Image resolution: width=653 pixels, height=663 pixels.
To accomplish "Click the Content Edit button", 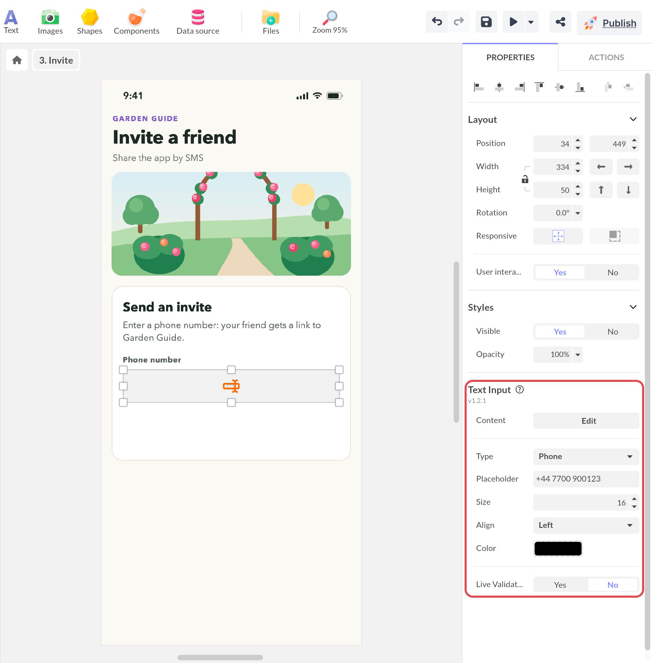I will (x=586, y=420).
